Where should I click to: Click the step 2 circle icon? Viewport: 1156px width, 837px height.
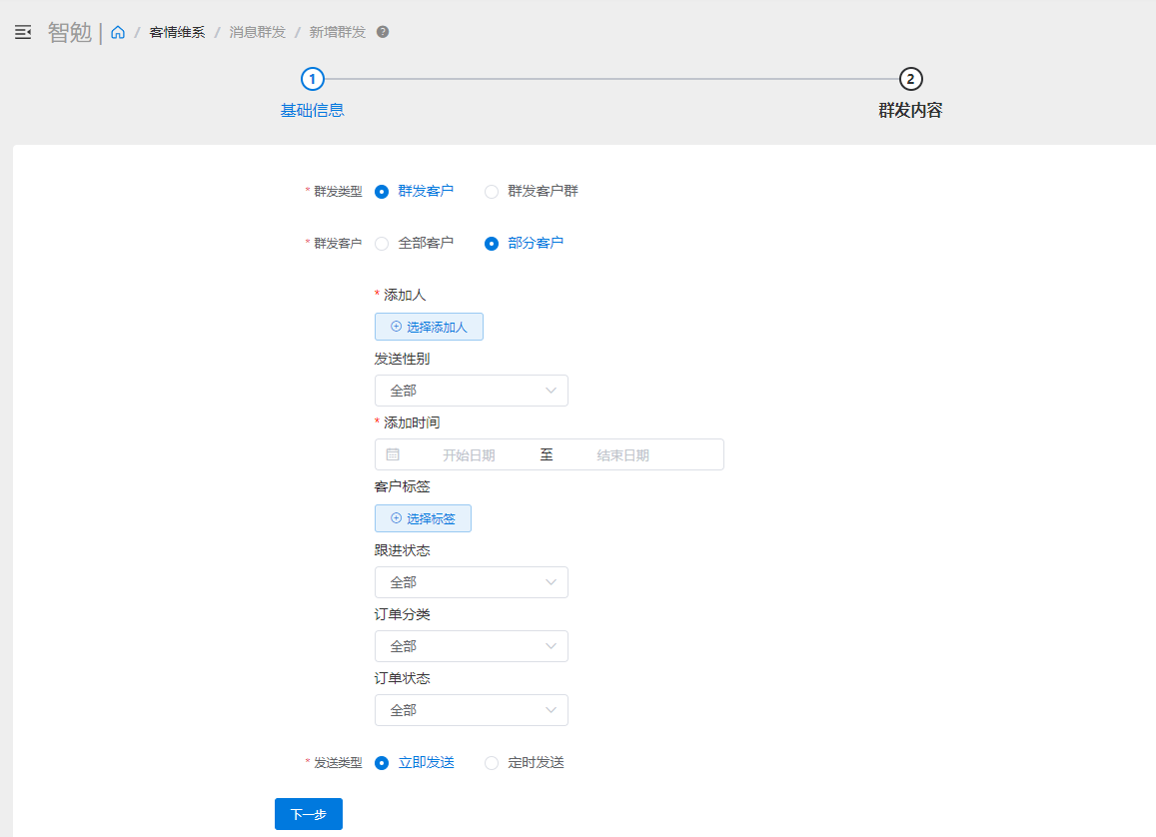click(910, 79)
